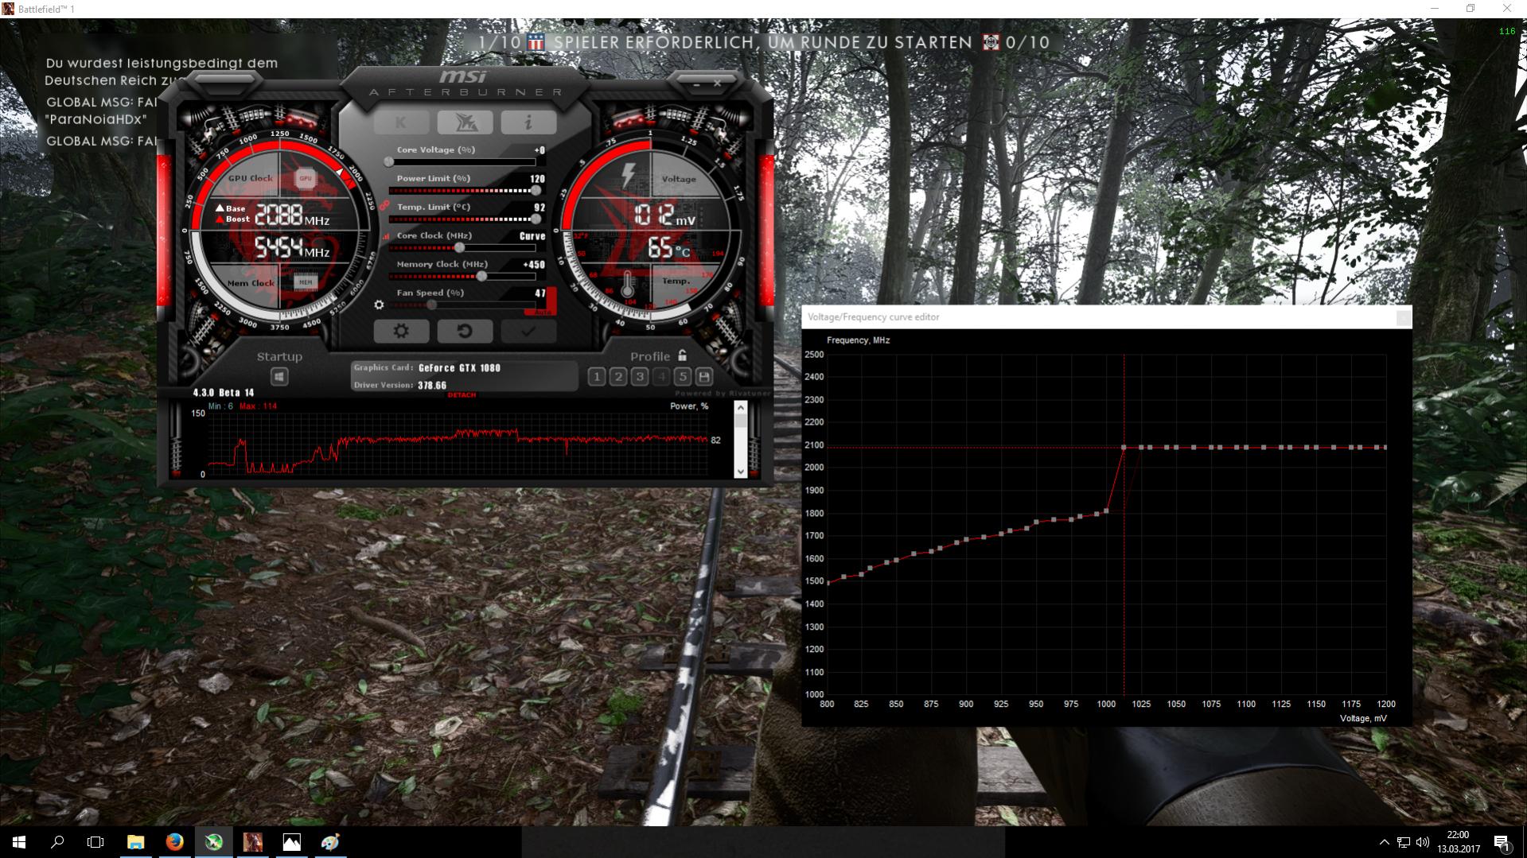Screen dimensions: 1527x858
Task: Open the Kombustor K button in Afterburner
Action: tap(401, 122)
